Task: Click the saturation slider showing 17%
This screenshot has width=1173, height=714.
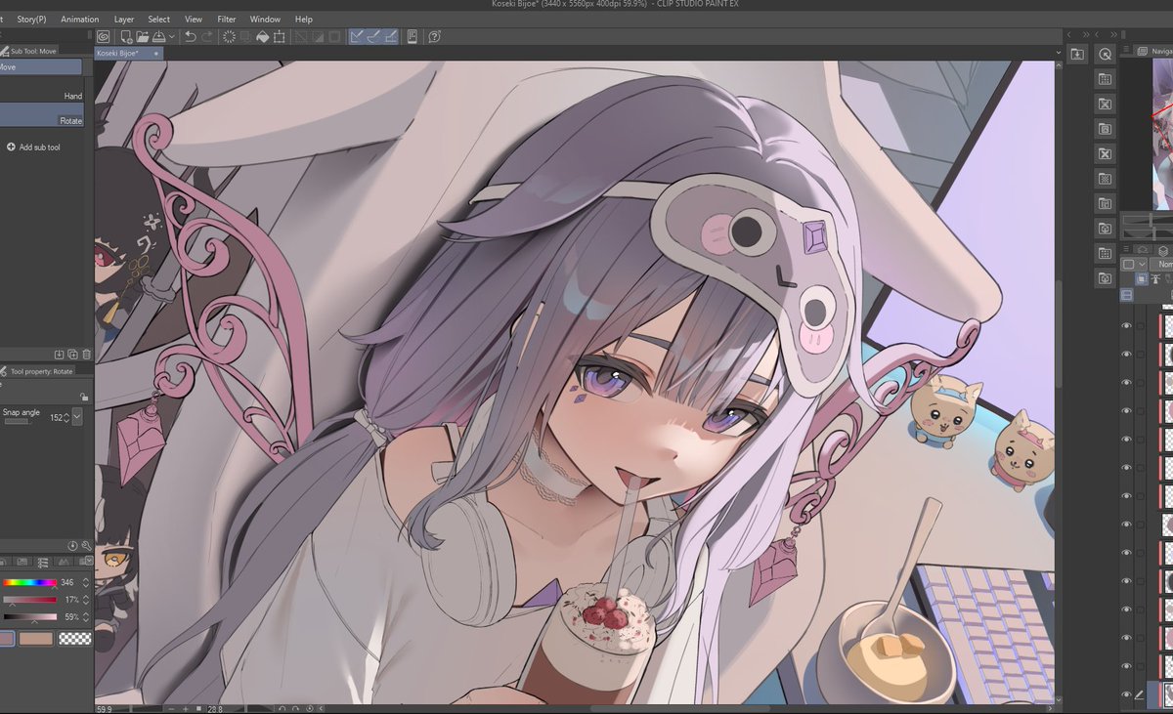Action: pyautogui.click(x=29, y=600)
